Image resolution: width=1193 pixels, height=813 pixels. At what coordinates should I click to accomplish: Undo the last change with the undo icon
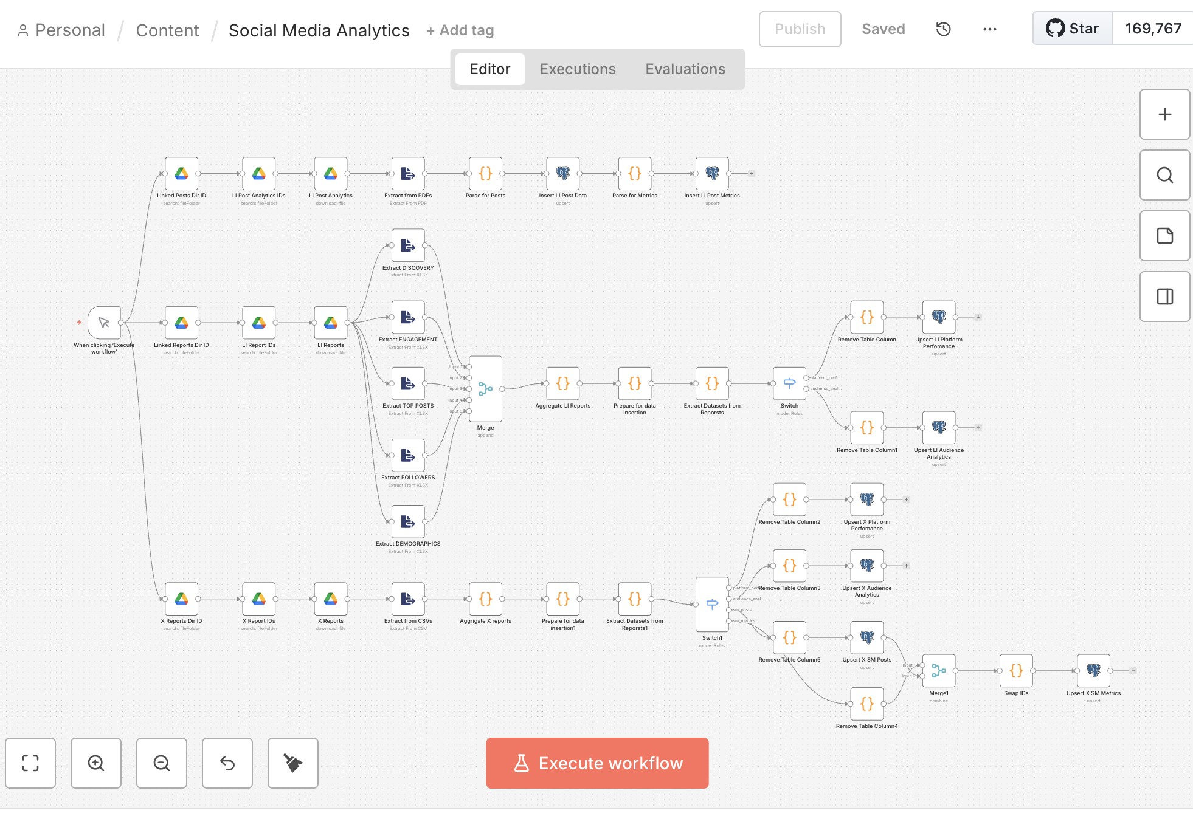pyautogui.click(x=227, y=763)
